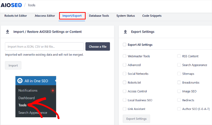The image size is (212, 125).
Task: Select the Link Assistant checkbox
Action: pos(124,109)
